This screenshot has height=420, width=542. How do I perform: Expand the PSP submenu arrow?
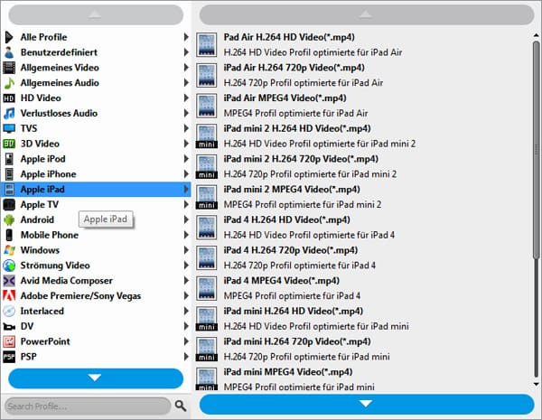[186, 357]
